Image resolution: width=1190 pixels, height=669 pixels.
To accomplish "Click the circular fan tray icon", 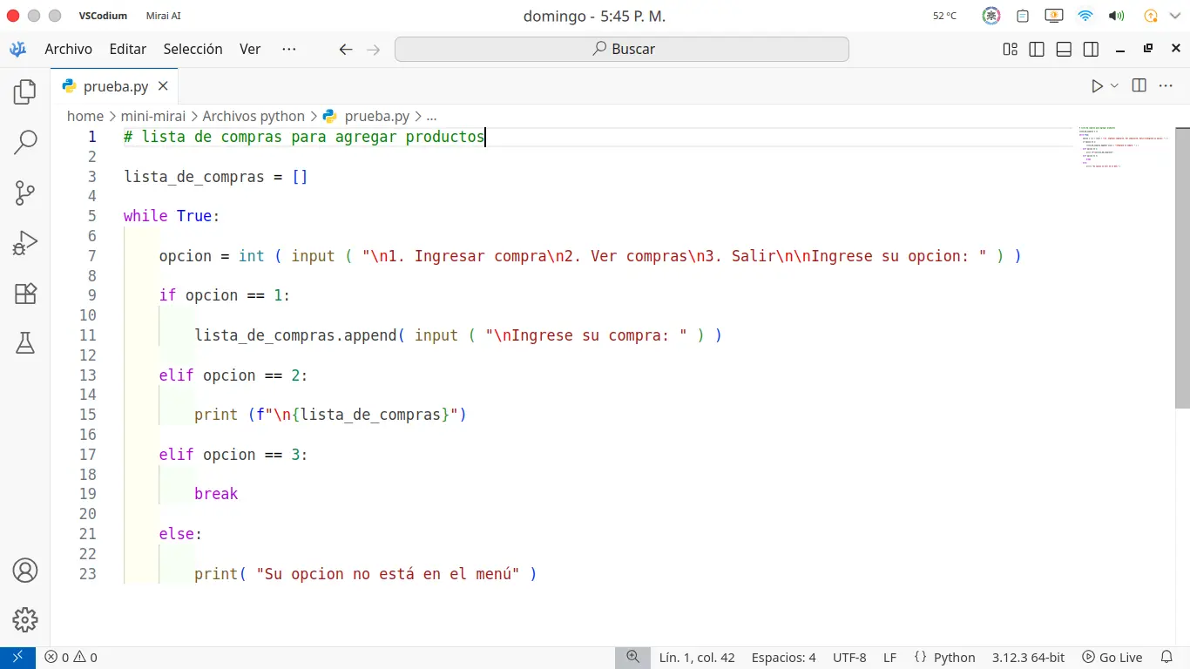I will (991, 16).
